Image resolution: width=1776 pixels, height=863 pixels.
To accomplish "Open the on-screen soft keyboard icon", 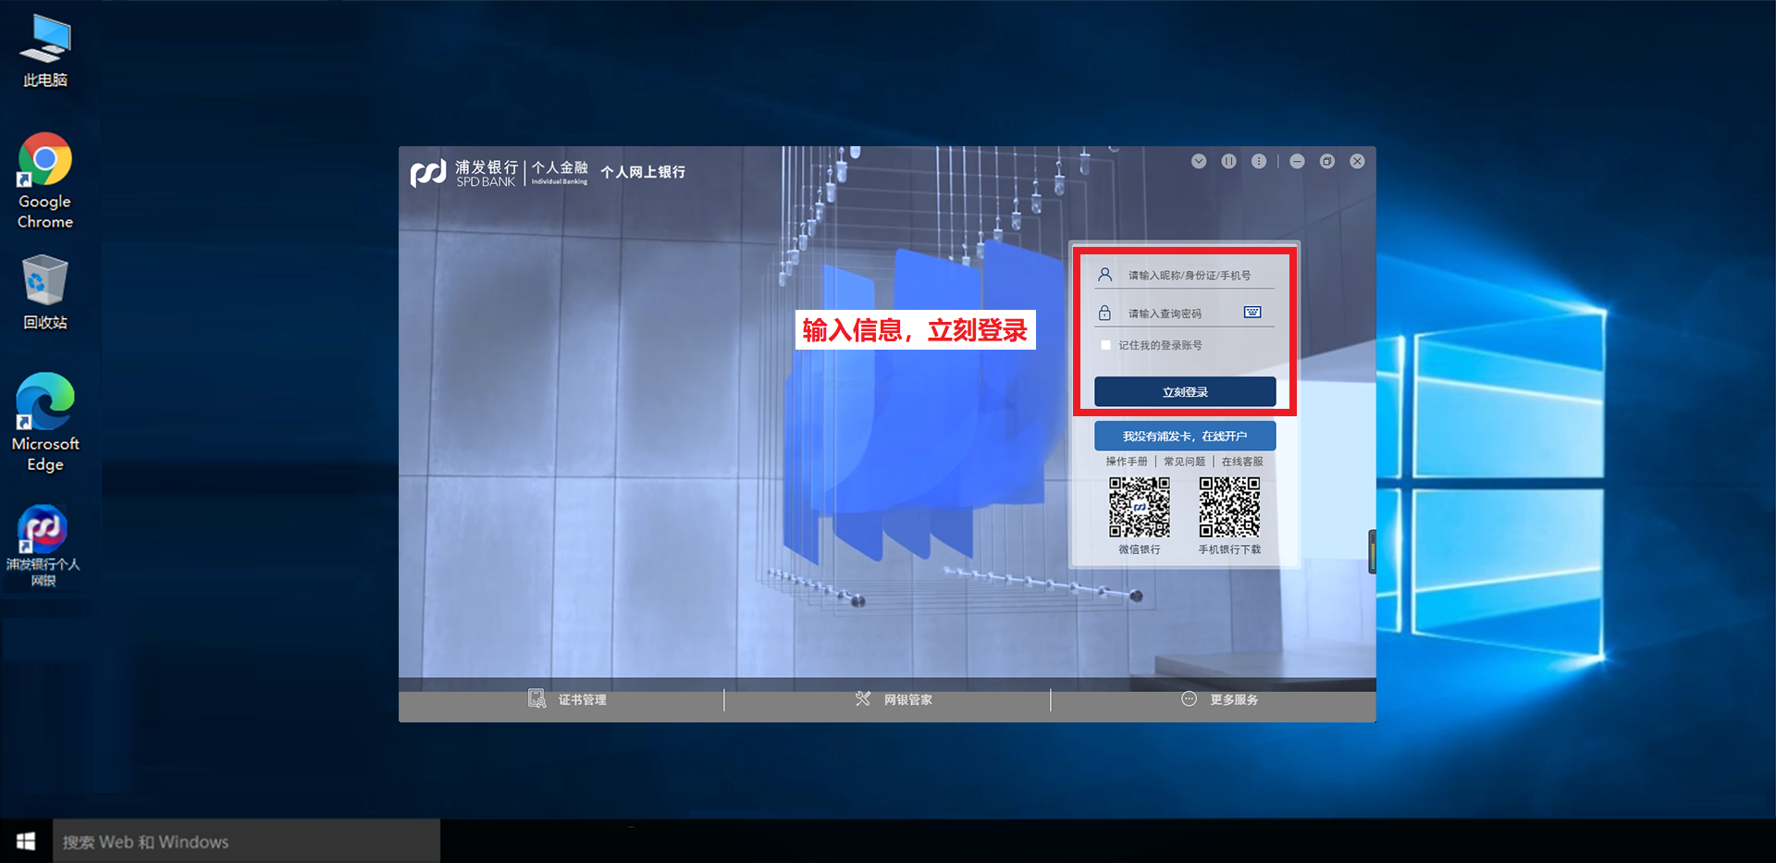I will pyautogui.click(x=1252, y=312).
